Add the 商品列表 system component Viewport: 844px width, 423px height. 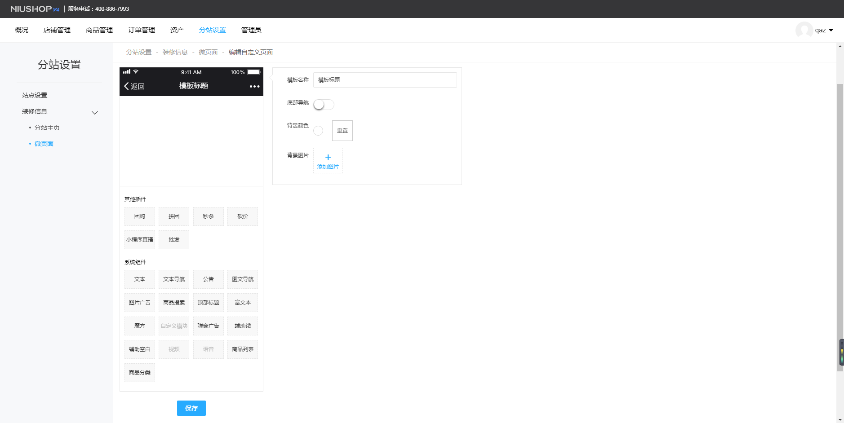[x=243, y=349]
